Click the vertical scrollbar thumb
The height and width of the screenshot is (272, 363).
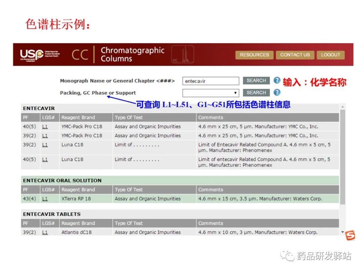point(342,157)
